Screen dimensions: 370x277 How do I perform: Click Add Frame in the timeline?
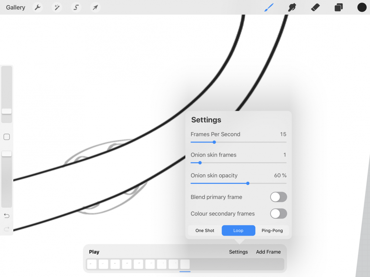268,252
